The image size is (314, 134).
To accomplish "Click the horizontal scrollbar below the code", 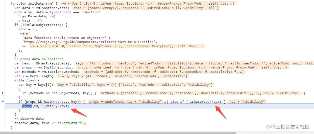I will pos(118,133).
